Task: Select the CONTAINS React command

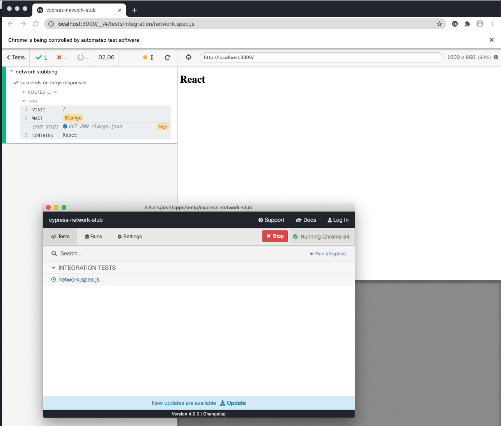Action: click(96, 135)
